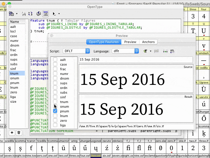
Task: Switch to the Preview tab
Action: pos(130,42)
